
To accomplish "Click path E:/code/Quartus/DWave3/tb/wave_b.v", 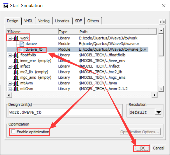I will 112,50.
